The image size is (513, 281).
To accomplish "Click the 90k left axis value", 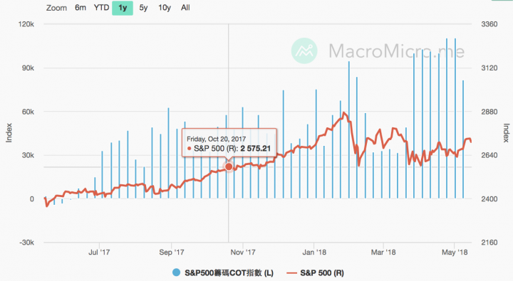I will click(x=28, y=68).
